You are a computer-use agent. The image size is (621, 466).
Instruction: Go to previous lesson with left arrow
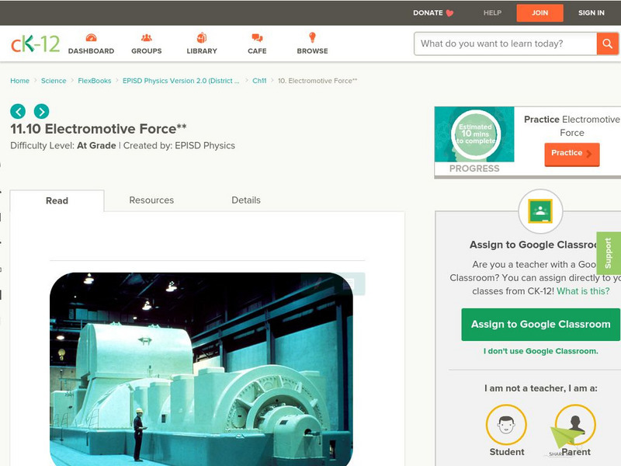pyautogui.click(x=18, y=111)
